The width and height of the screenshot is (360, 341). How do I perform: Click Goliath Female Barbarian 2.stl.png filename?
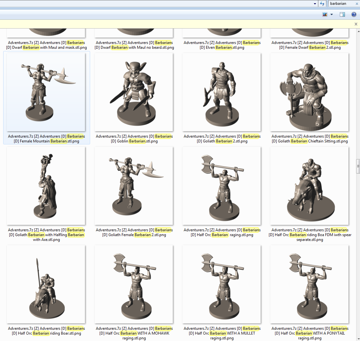(134, 232)
